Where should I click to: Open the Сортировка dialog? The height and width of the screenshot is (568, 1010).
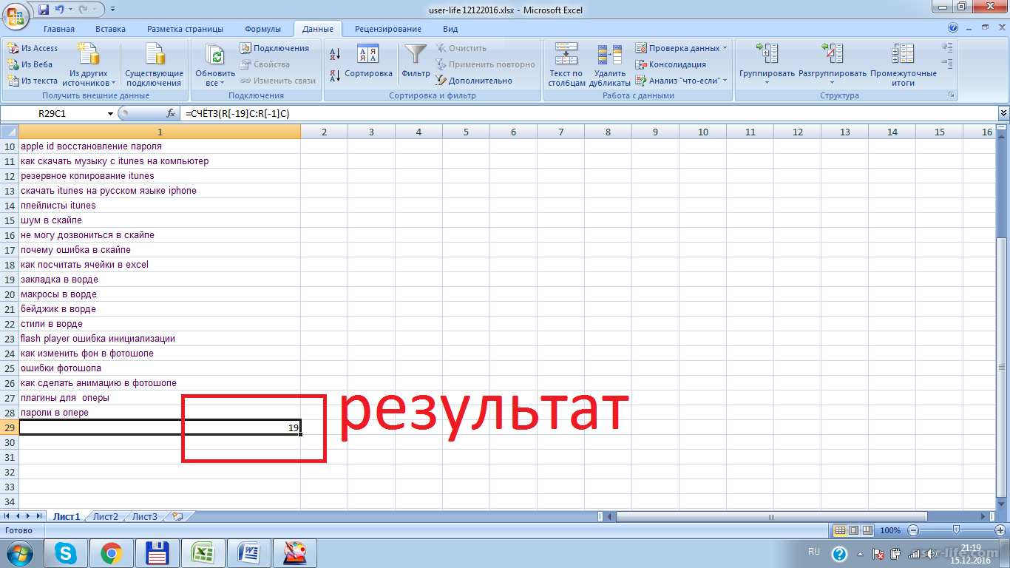click(x=368, y=61)
